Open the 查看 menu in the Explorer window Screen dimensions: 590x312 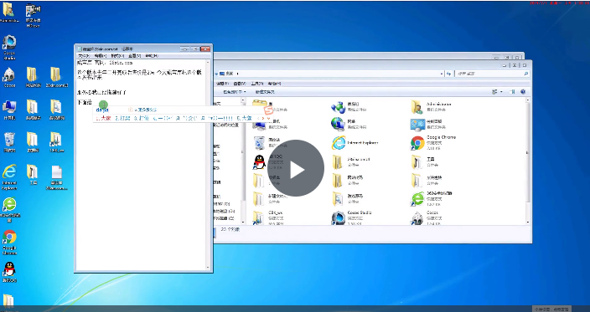[x=240, y=84]
